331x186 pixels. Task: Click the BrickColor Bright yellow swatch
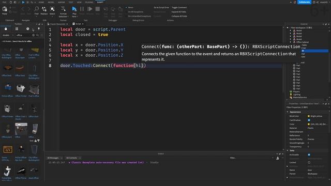click(309, 116)
